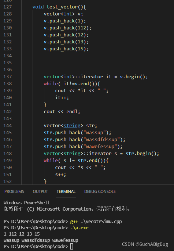This screenshot has height=251, width=174.
Task: Click the 'cout << endl;' statement
Action: tap(62, 112)
